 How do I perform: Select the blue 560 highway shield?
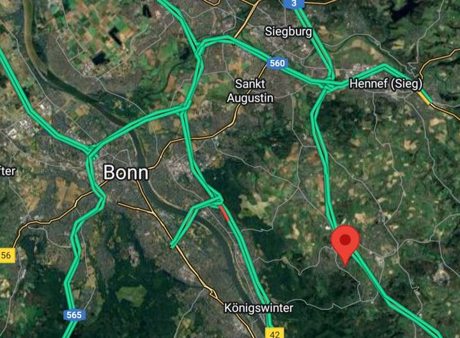click(x=277, y=63)
